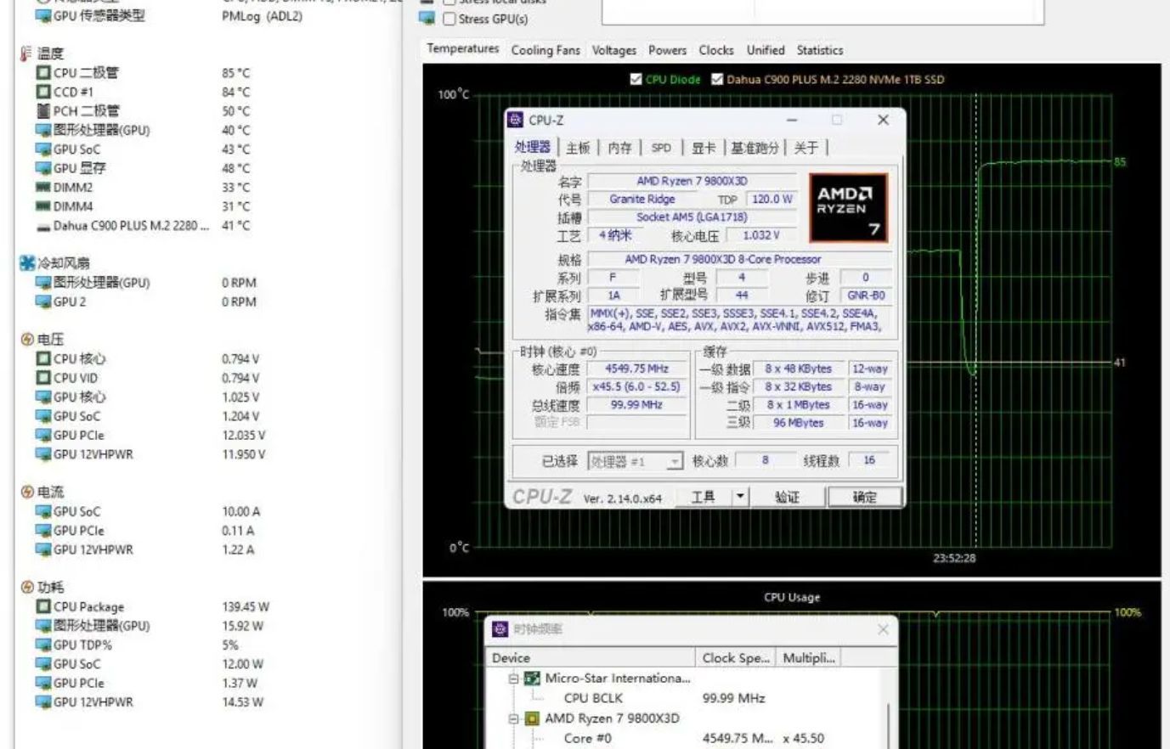
Task: Click the DIMM4 memory module icon
Action: pos(43,206)
